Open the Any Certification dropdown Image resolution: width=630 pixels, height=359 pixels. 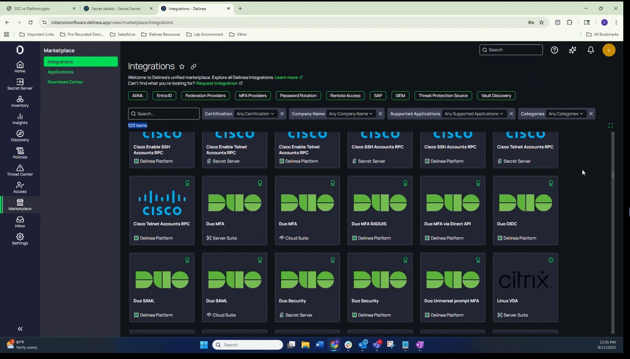click(255, 114)
